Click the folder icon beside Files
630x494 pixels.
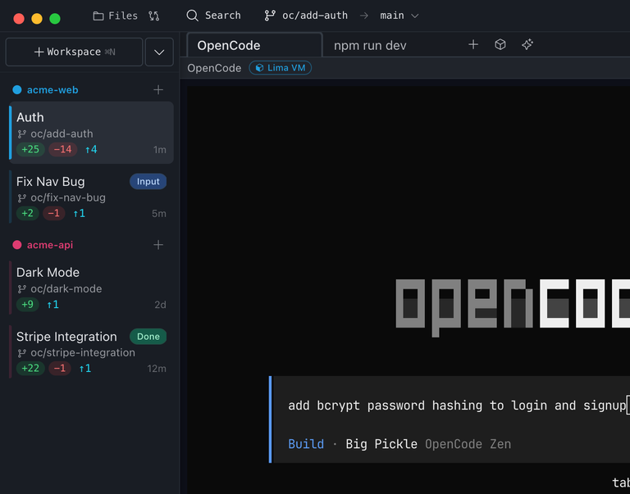98,16
